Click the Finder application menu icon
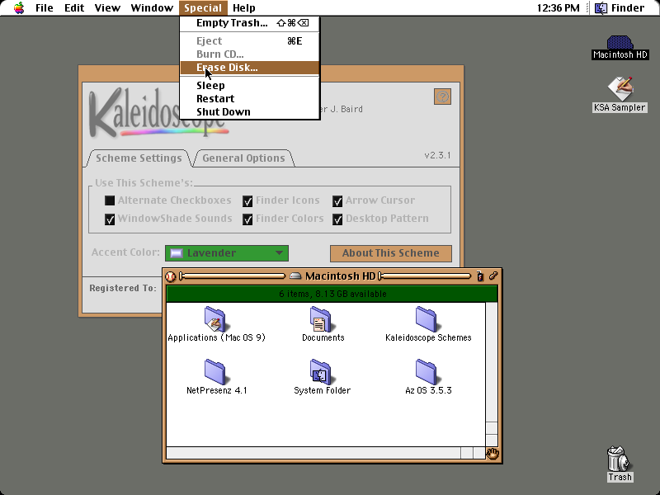This screenshot has height=495, width=660. 601,7
